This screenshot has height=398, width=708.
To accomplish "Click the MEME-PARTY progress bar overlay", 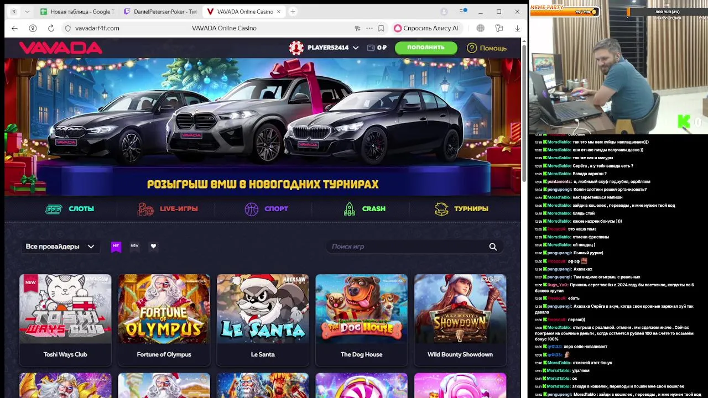I will coord(565,12).
